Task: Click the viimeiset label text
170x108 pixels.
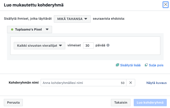Action: point(74,45)
